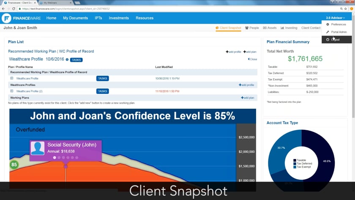Close the Financeware browser tab
The height and width of the screenshot is (200, 355).
point(35,3)
